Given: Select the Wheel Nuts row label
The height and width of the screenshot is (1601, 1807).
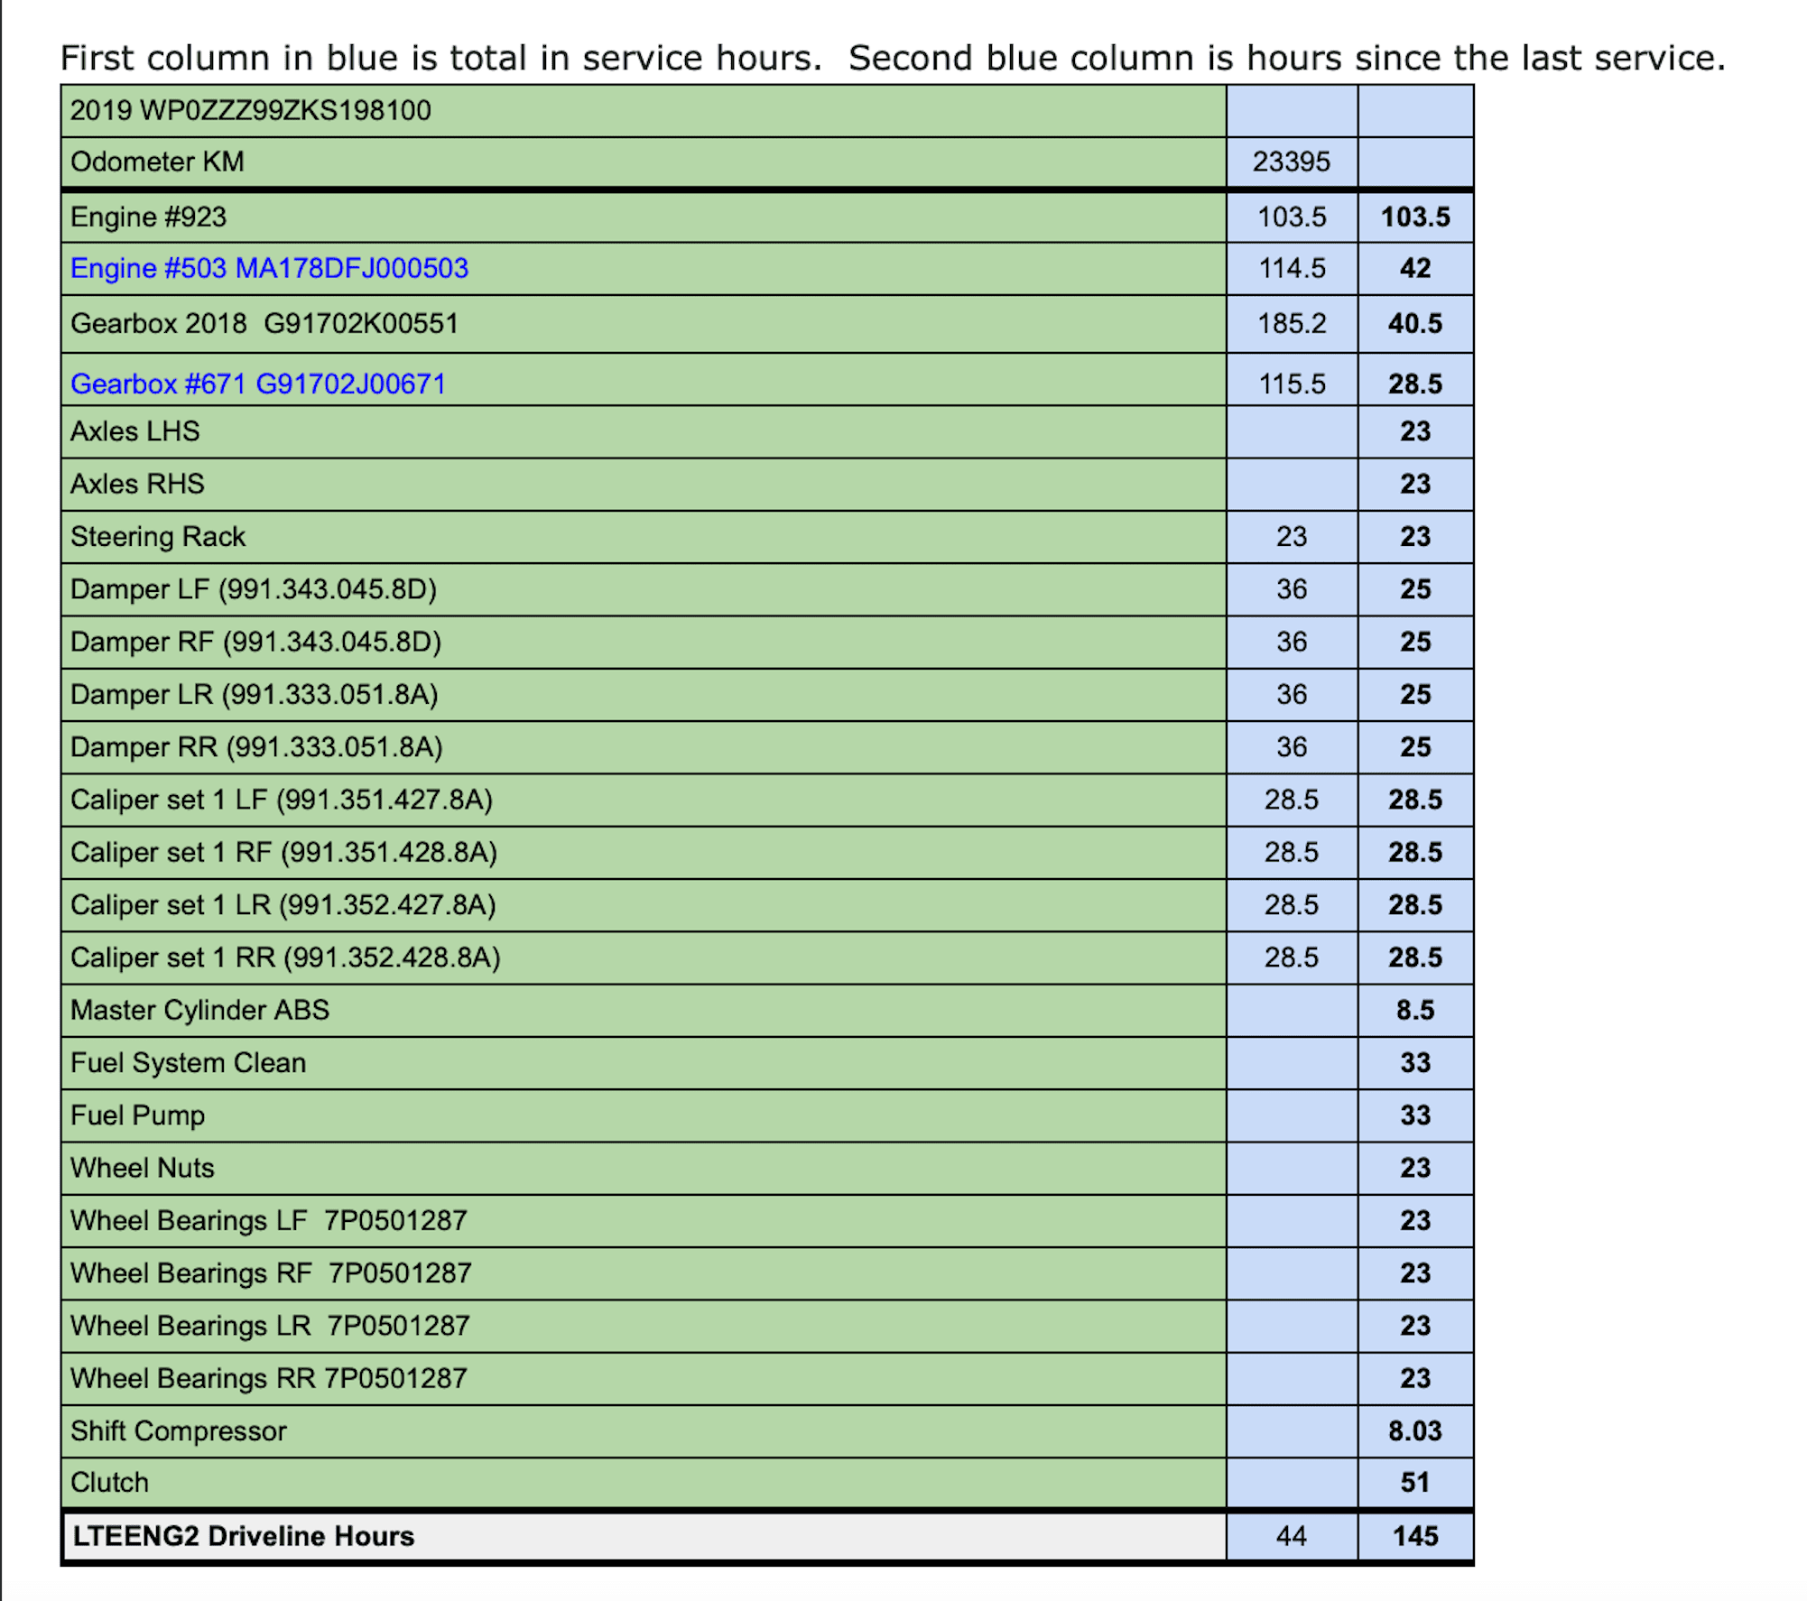Looking at the screenshot, I should [x=143, y=1167].
